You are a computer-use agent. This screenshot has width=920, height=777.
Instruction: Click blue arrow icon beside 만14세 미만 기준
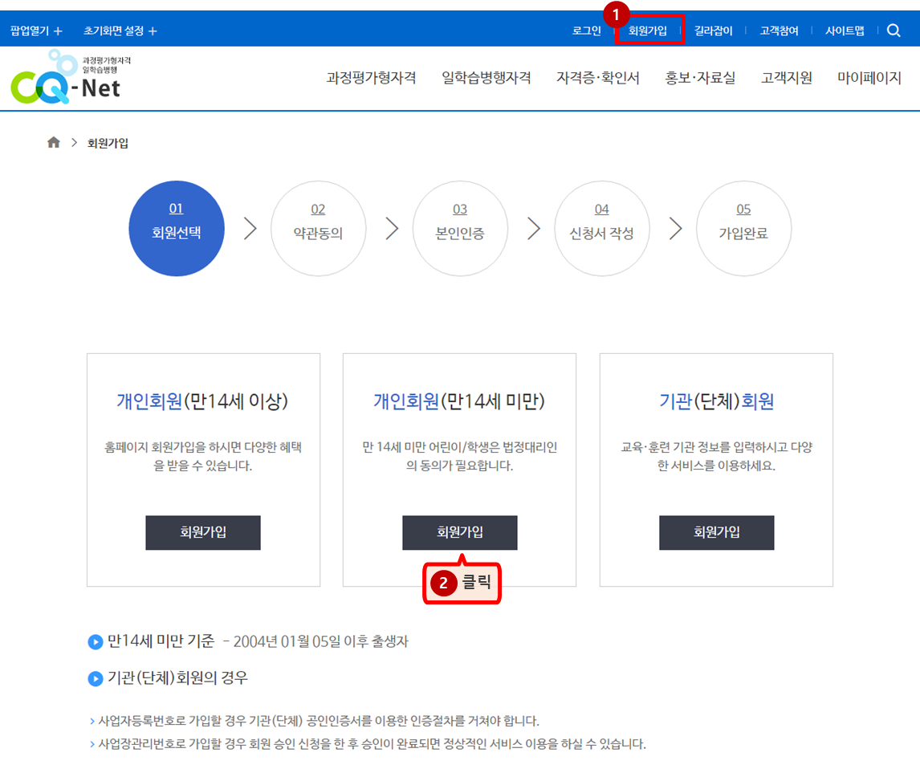click(x=95, y=642)
